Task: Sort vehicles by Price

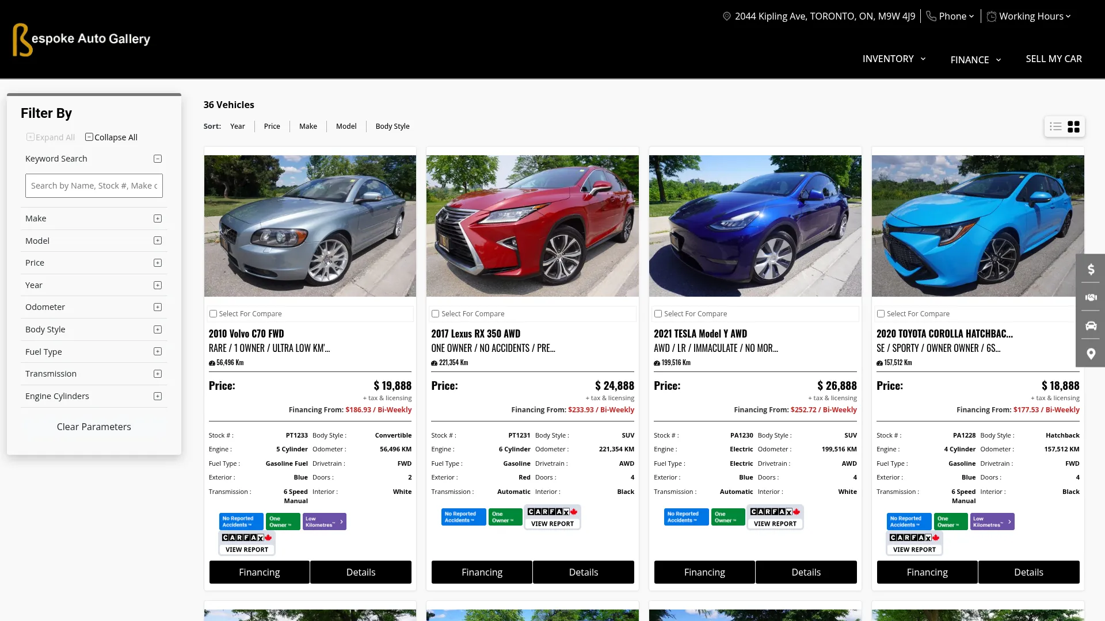Action: (272, 126)
